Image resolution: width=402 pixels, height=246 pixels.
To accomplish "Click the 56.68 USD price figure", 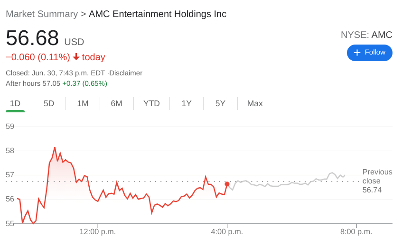I will point(32,38).
